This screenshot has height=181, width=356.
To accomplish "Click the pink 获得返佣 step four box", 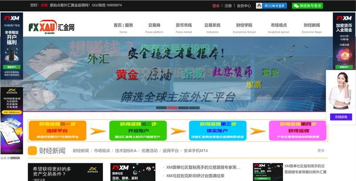I will click(298, 130).
